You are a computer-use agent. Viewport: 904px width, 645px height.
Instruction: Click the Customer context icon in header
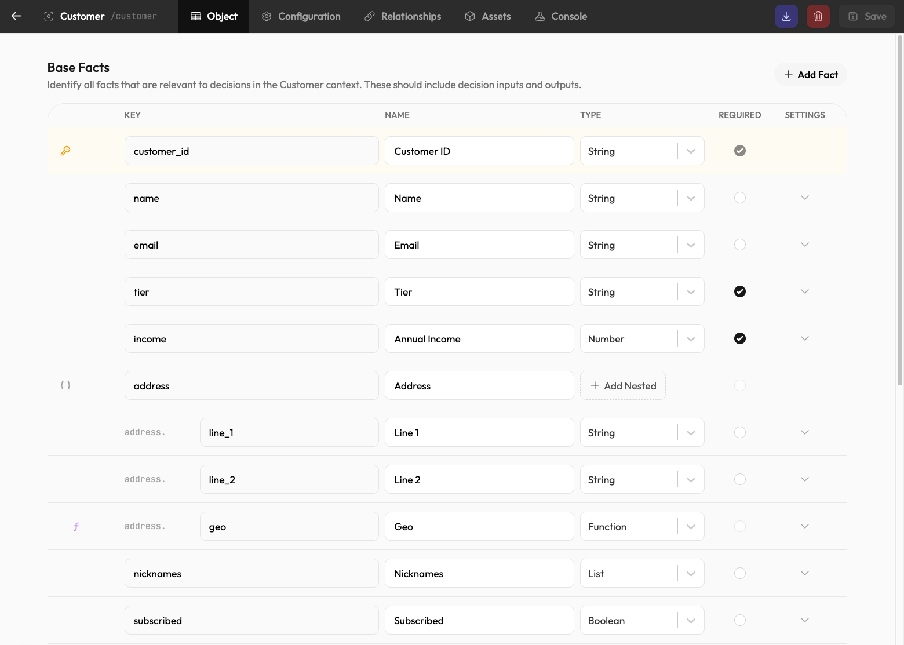[x=49, y=16]
